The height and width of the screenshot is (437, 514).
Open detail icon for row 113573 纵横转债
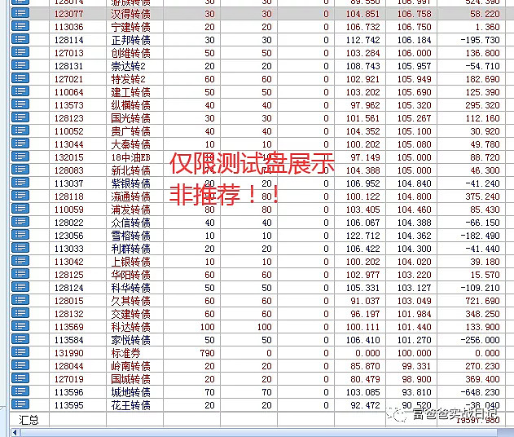point(20,104)
